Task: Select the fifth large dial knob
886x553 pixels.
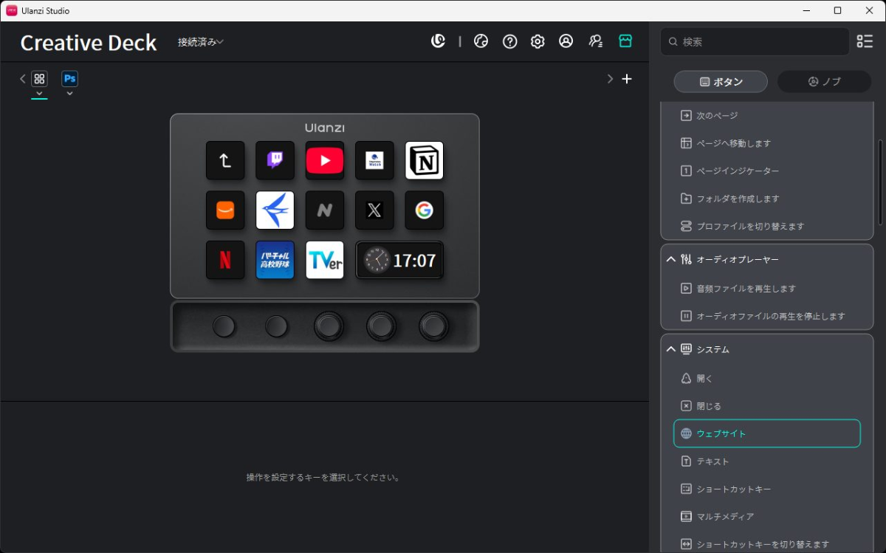Action: (433, 326)
